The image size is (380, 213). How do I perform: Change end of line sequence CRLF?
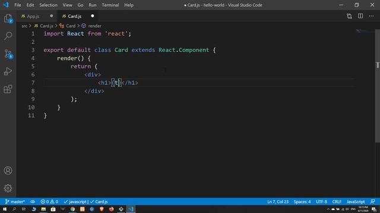(337, 202)
